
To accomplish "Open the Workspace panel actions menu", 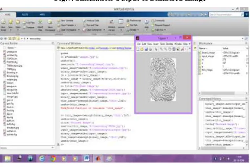I will 246,43.
